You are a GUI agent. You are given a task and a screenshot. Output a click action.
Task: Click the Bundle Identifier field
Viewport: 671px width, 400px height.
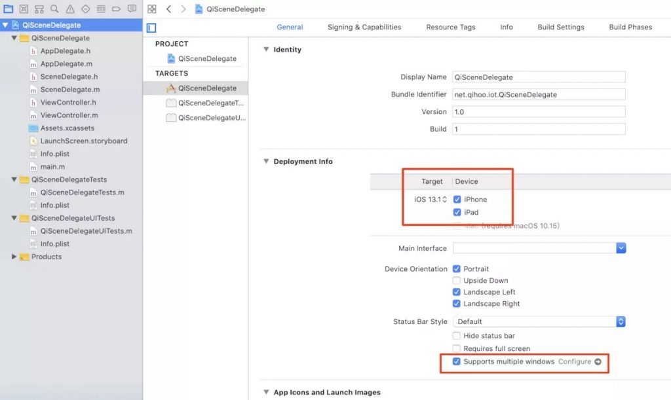point(539,94)
